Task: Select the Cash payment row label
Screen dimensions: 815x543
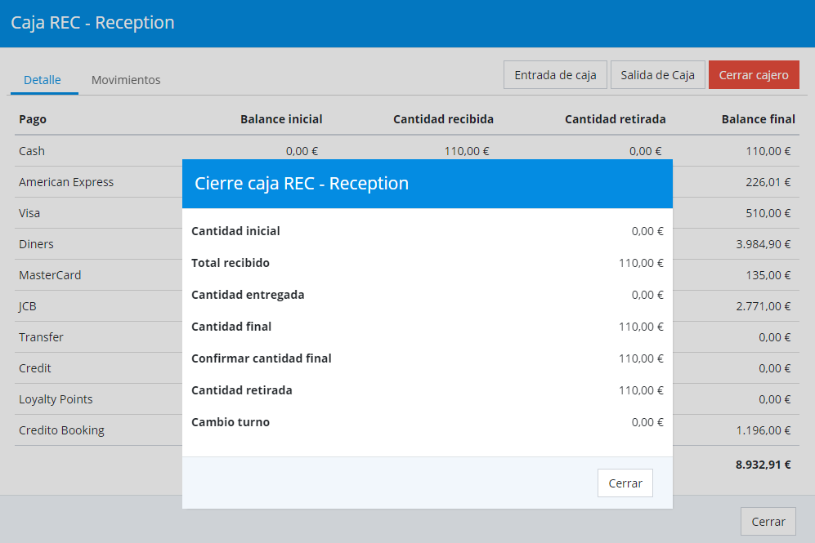Action: [x=32, y=151]
